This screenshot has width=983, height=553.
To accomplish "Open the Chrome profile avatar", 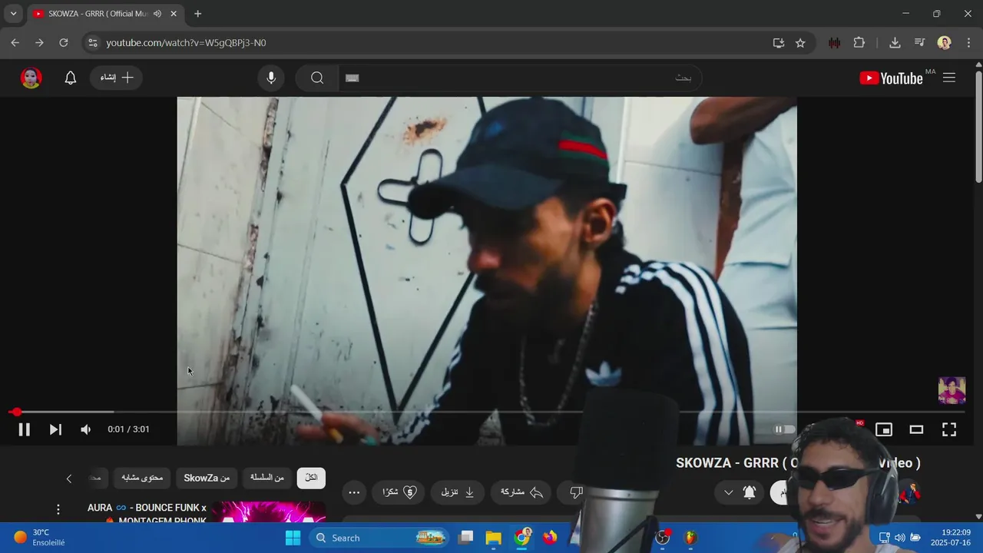I will (945, 43).
